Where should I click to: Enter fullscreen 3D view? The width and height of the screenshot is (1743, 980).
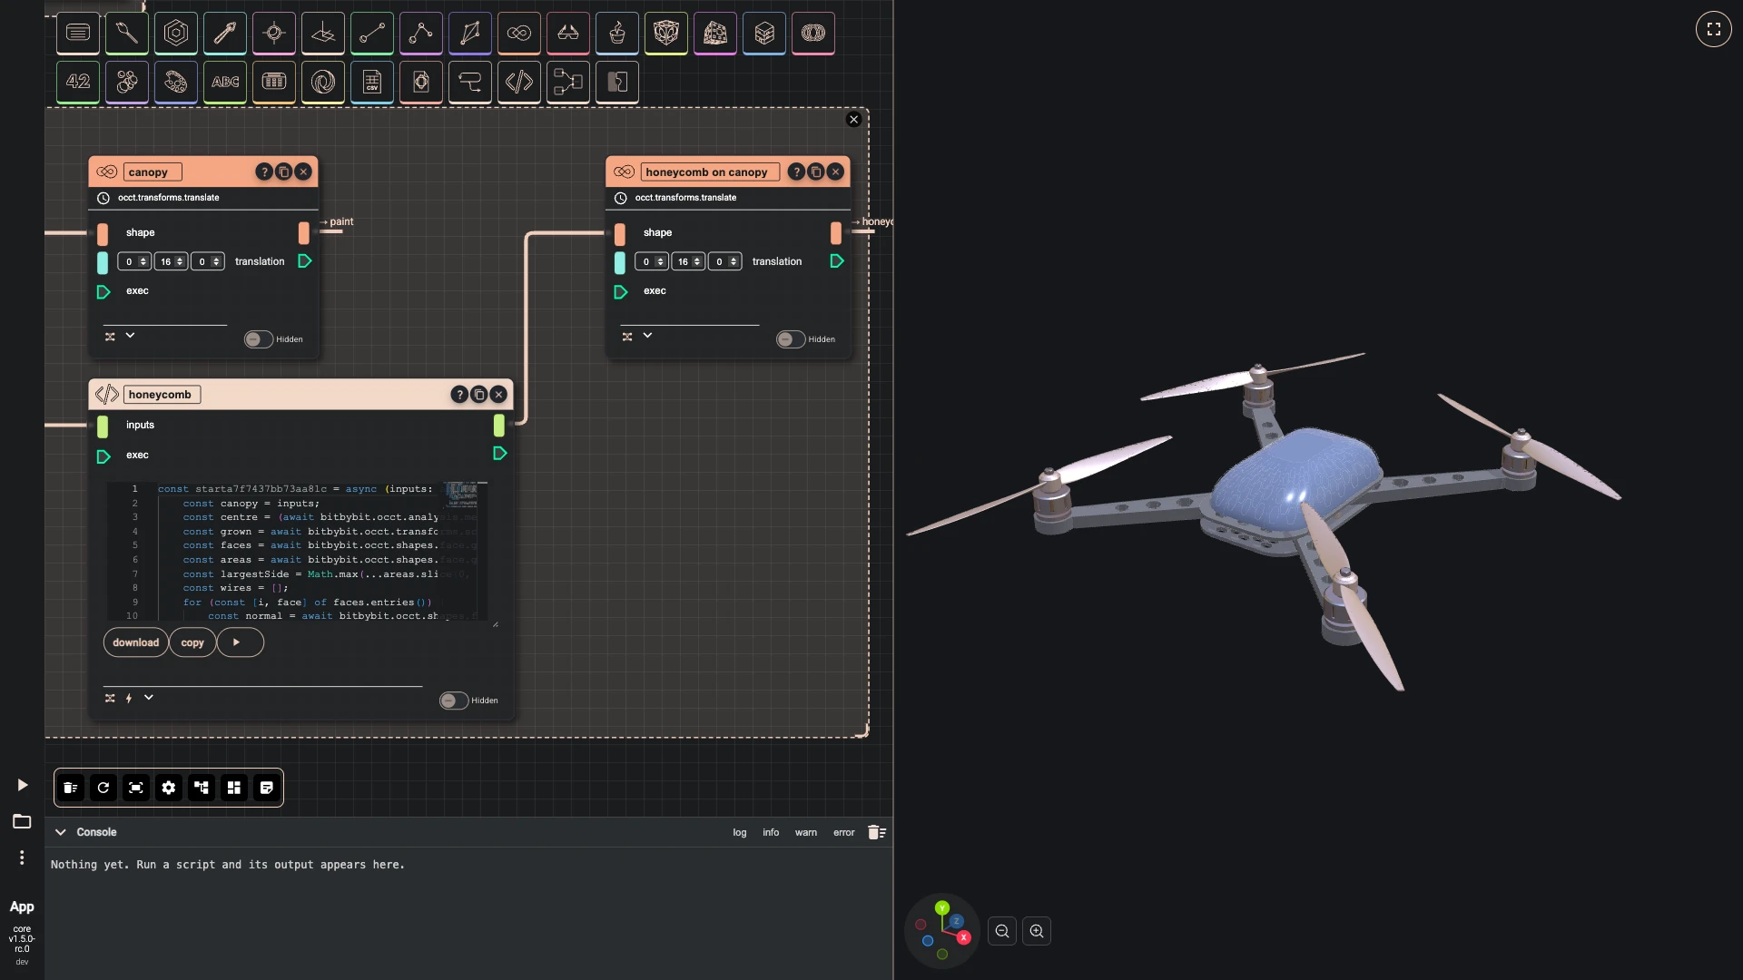pyautogui.click(x=1713, y=29)
